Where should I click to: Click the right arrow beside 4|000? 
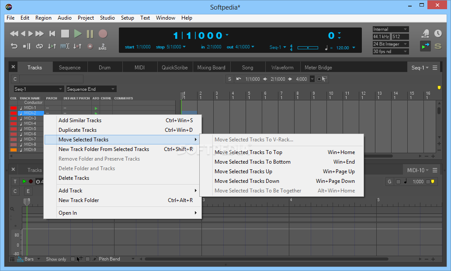[290, 79]
